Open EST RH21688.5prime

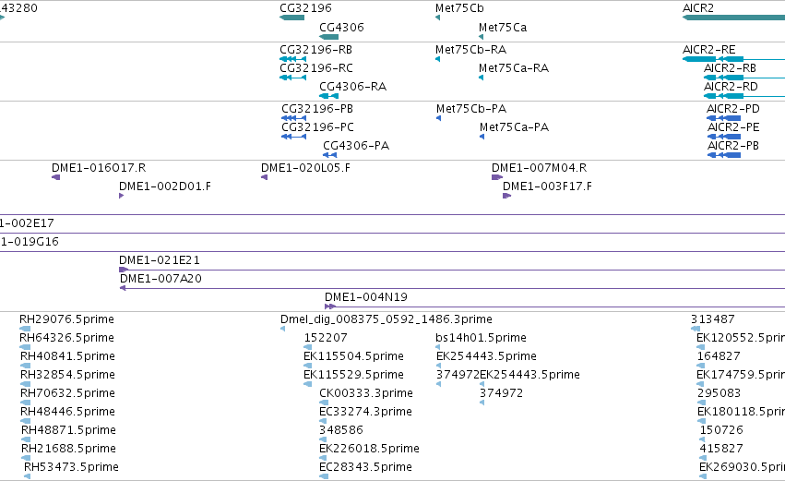click(x=68, y=449)
